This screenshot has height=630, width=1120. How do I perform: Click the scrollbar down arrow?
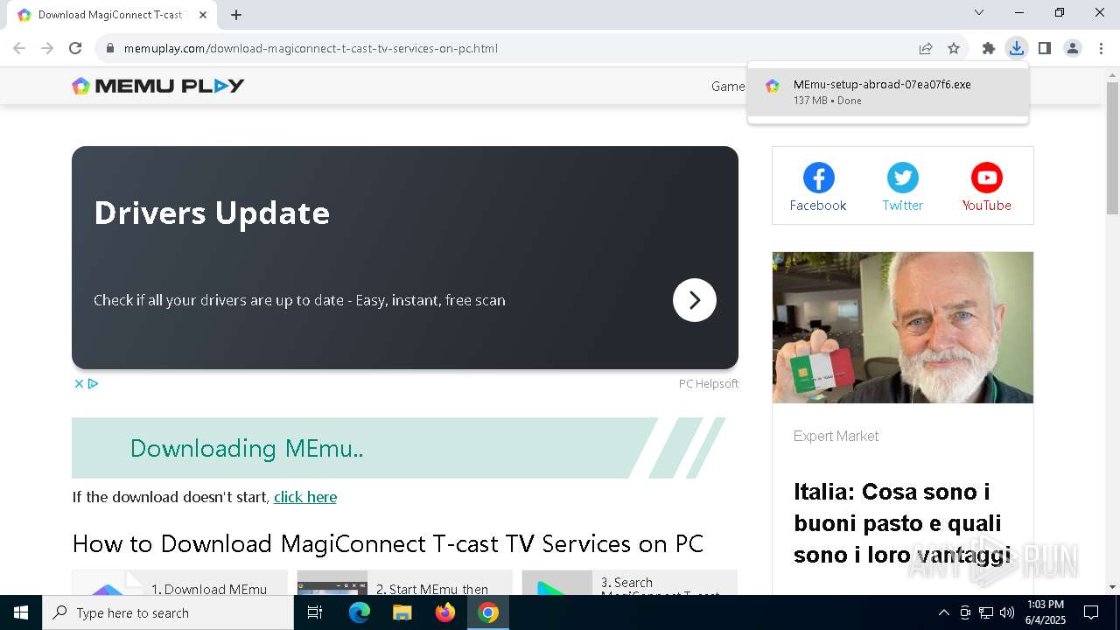[x=1112, y=587]
